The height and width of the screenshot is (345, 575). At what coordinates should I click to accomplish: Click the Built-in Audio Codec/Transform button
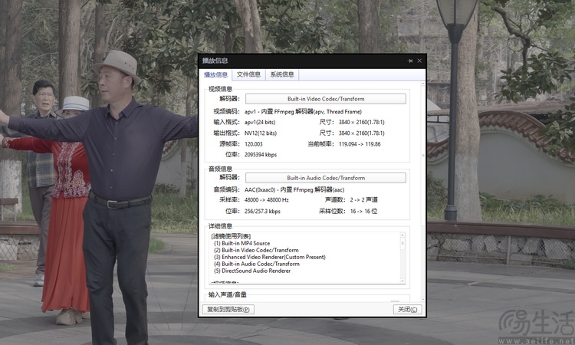click(325, 178)
